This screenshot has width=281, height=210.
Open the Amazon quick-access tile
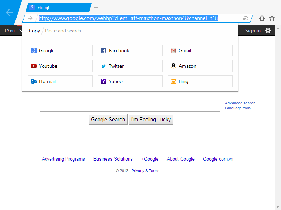(x=200, y=66)
